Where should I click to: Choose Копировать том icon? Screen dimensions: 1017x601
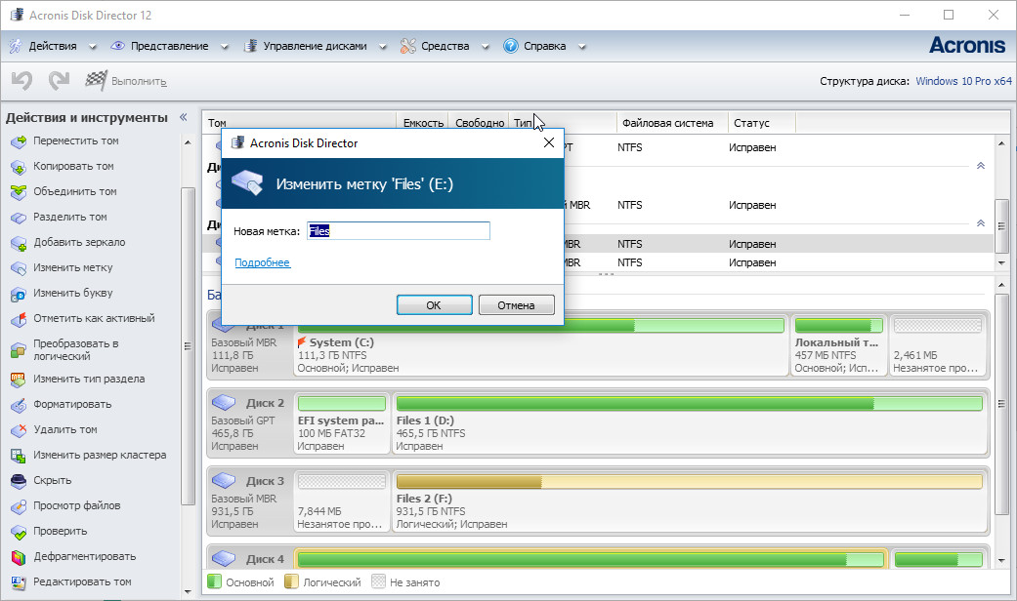click(19, 167)
